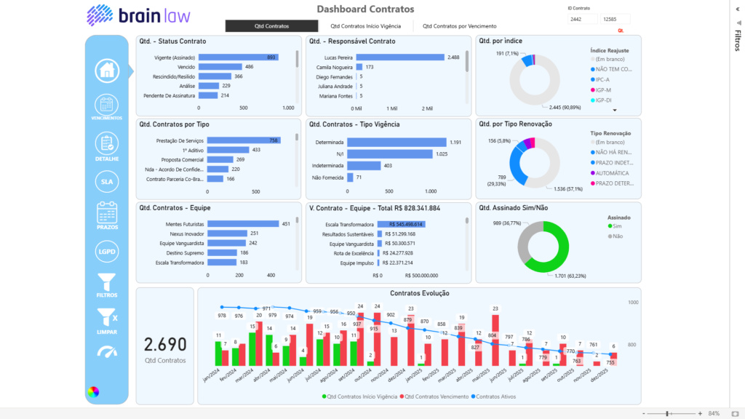Click blue segment of Tipo Renovação donut
Image resolution: width=745 pixels, height=419 pixels.
pyautogui.click(x=516, y=167)
